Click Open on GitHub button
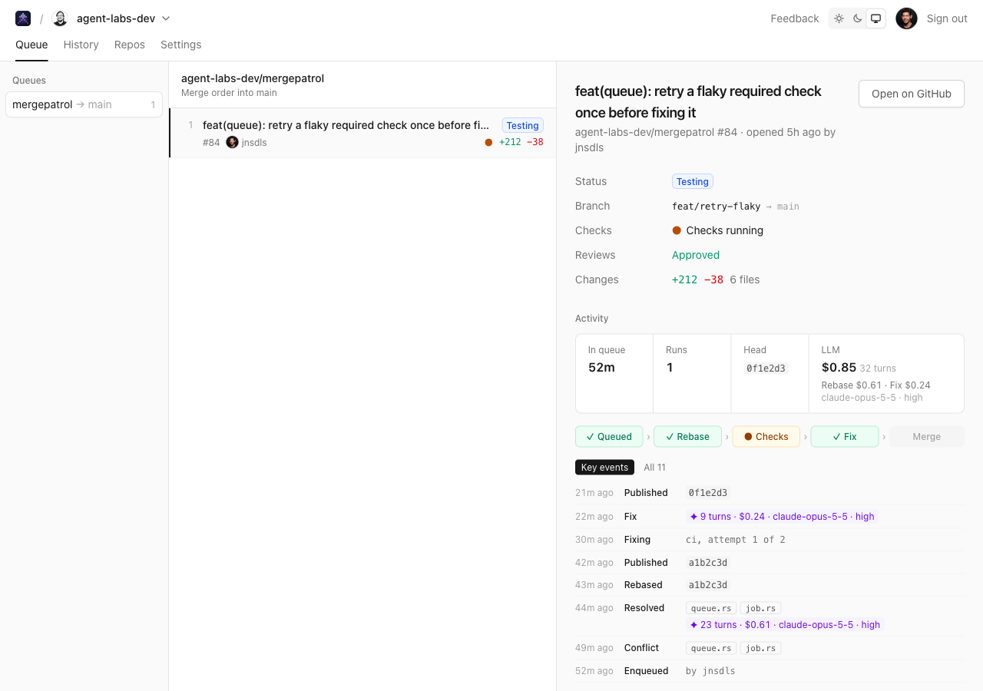Viewport: 983px width, 691px height. click(911, 94)
